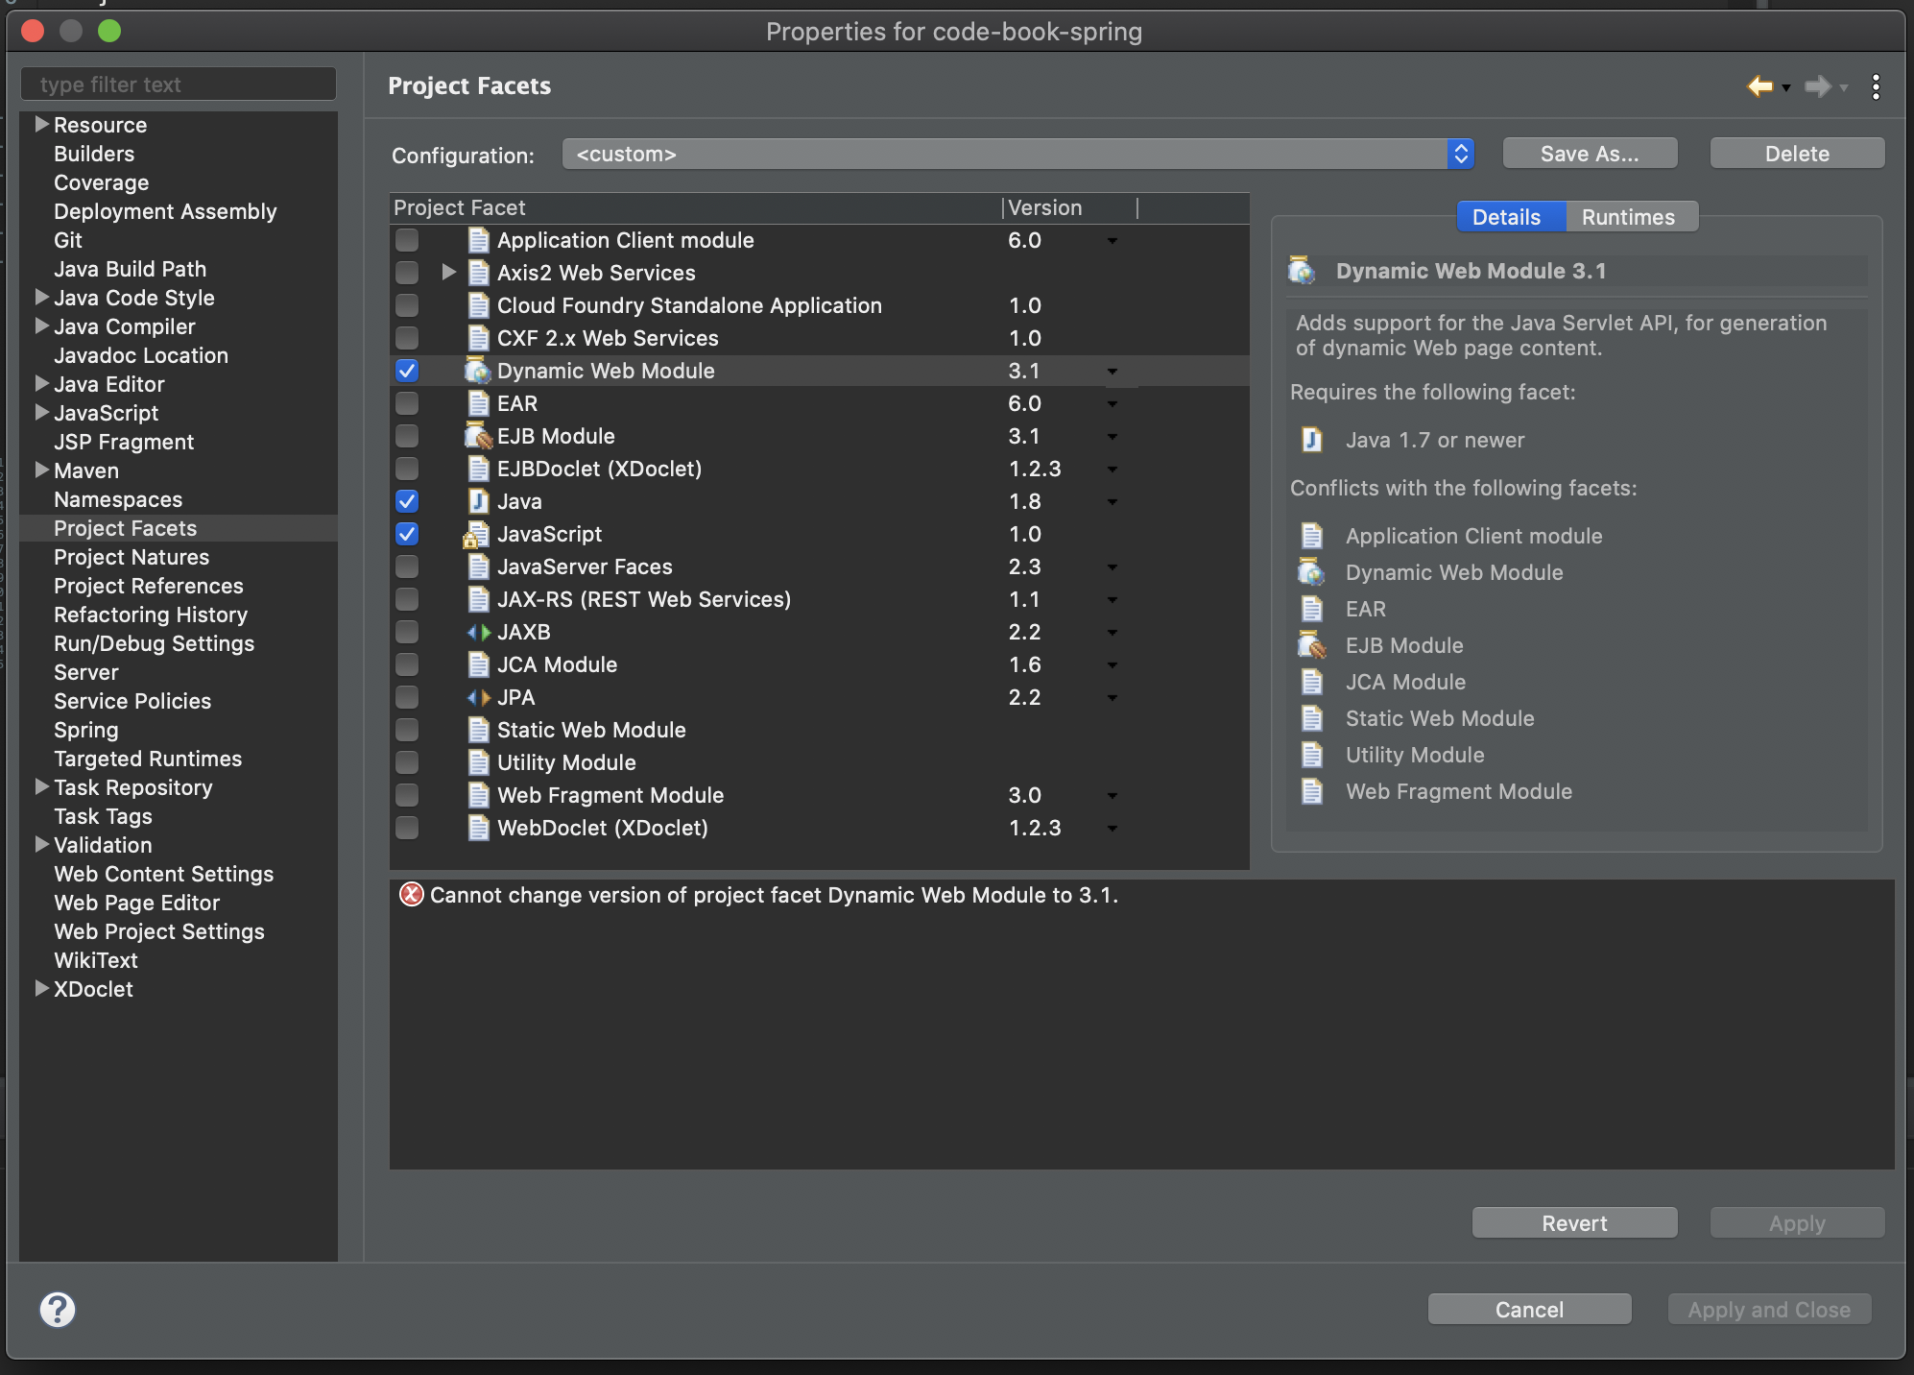Open the vertical three-dot view menu
This screenshot has height=1375, width=1914.
pyautogui.click(x=1875, y=86)
